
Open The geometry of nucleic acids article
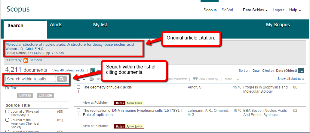click(x=107, y=87)
